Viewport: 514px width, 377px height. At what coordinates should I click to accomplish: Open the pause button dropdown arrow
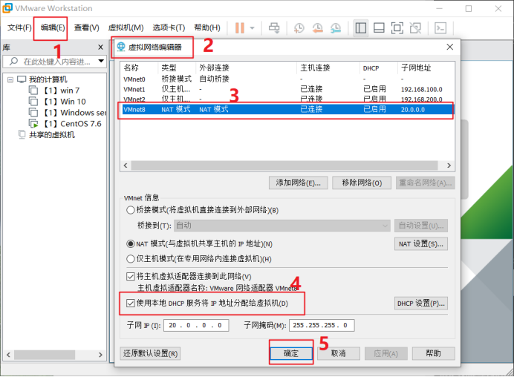click(252, 28)
